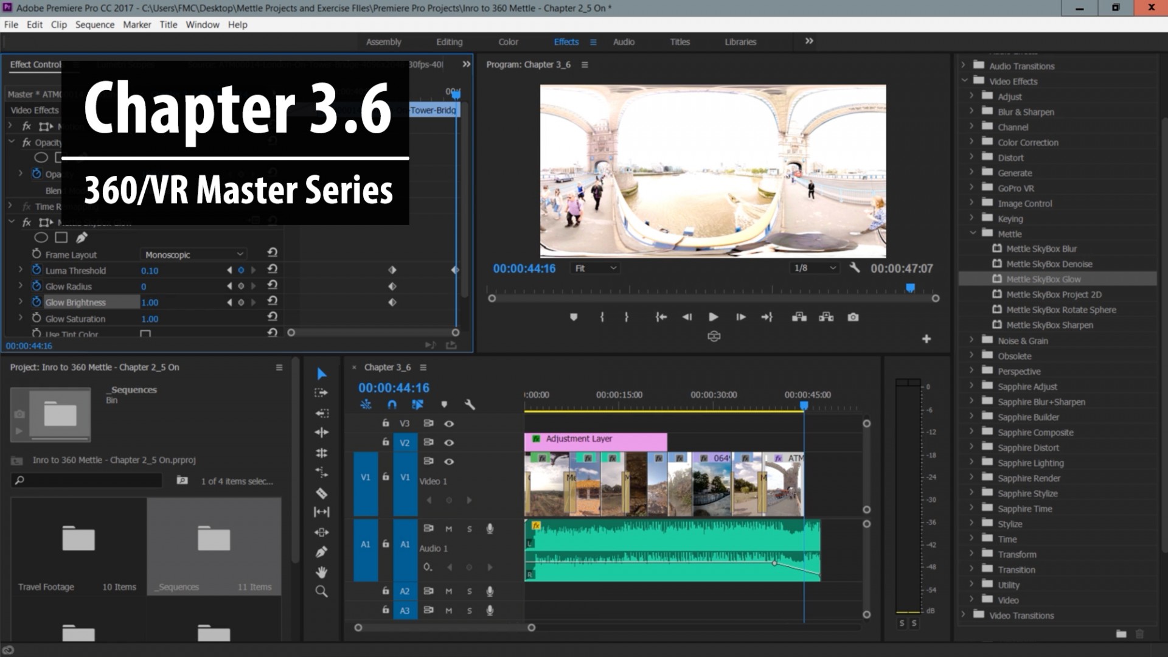Screen dimensions: 1168x657
Task: Open Program monitor settings with wrench icon
Action: (855, 268)
